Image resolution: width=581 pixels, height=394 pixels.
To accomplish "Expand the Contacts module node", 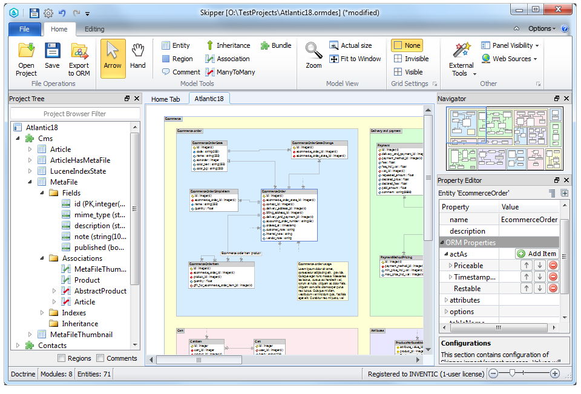I will pyautogui.click(x=18, y=346).
